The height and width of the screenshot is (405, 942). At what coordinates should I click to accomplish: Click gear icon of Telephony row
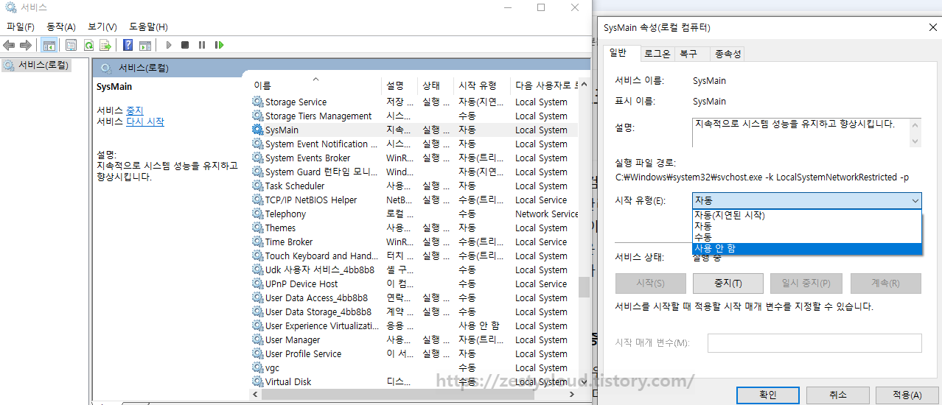tap(257, 214)
